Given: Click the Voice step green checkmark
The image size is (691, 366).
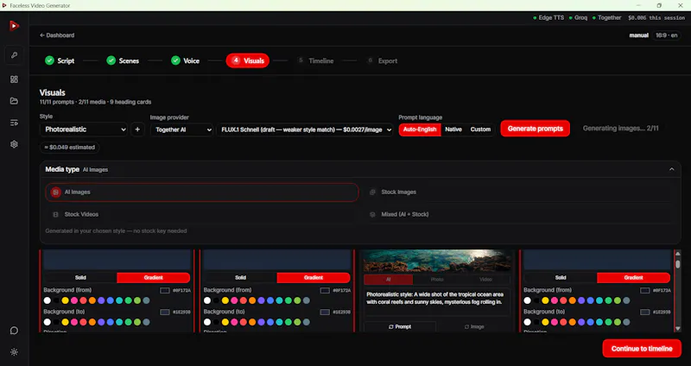Looking at the screenshot, I should [175, 60].
